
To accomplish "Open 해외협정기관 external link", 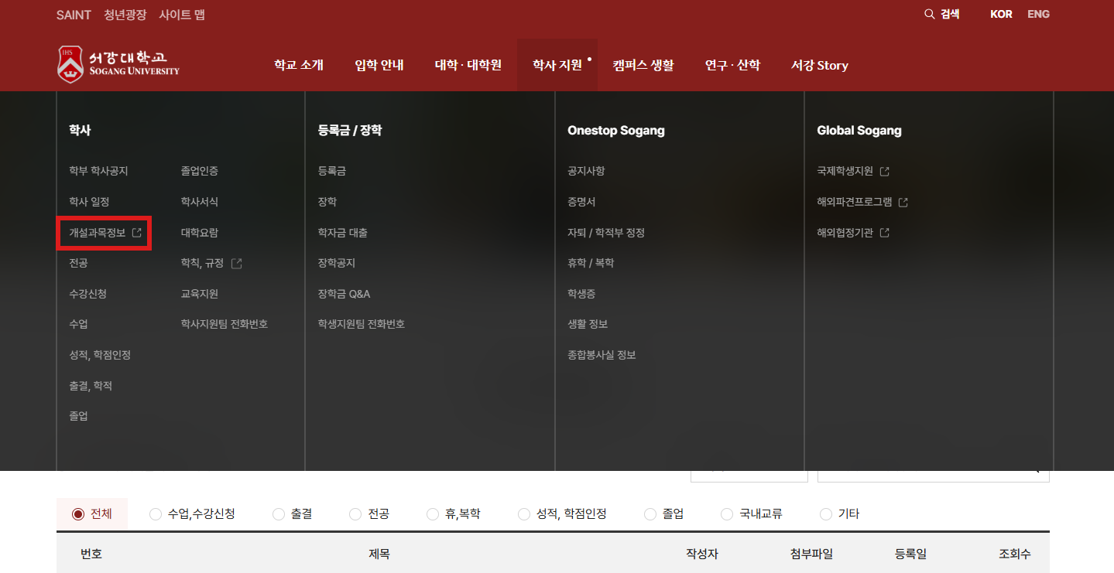I will click(852, 233).
